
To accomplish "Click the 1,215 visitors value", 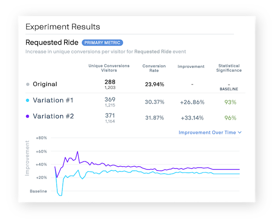I will click(110, 105).
